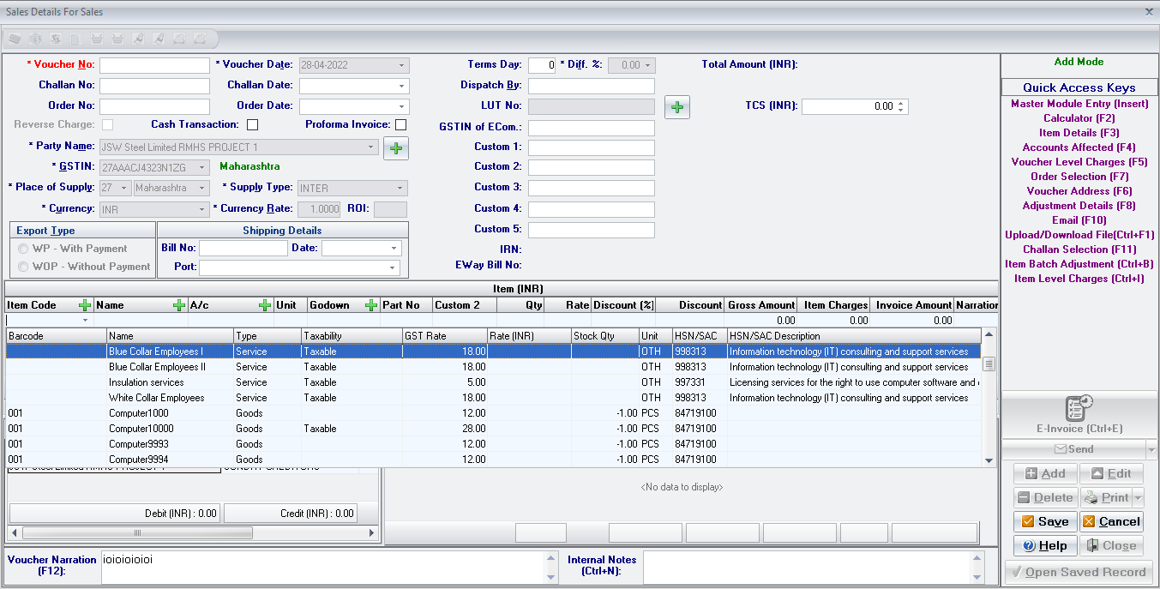Open the Diff. % dropdown
The width and height of the screenshot is (1160, 589).
coord(648,65)
